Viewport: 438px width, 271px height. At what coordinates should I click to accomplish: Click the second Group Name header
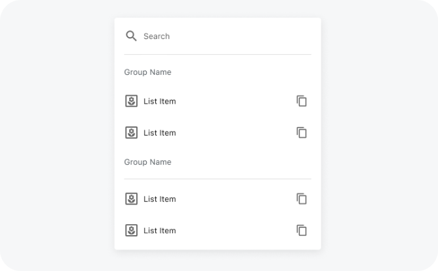click(148, 162)
